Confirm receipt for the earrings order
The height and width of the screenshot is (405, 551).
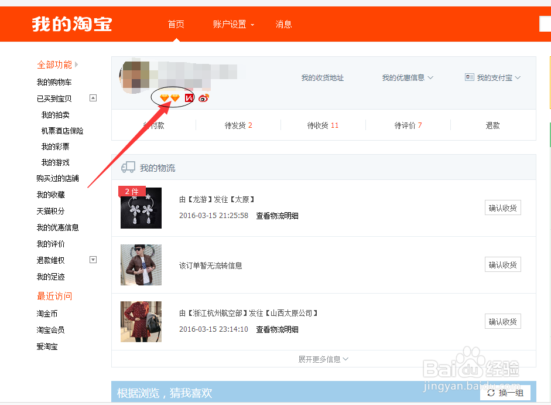coord(503,207)
